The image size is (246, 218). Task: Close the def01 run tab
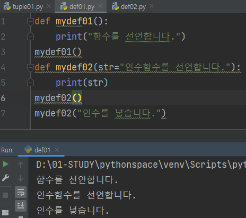click(x=57, y=150)
